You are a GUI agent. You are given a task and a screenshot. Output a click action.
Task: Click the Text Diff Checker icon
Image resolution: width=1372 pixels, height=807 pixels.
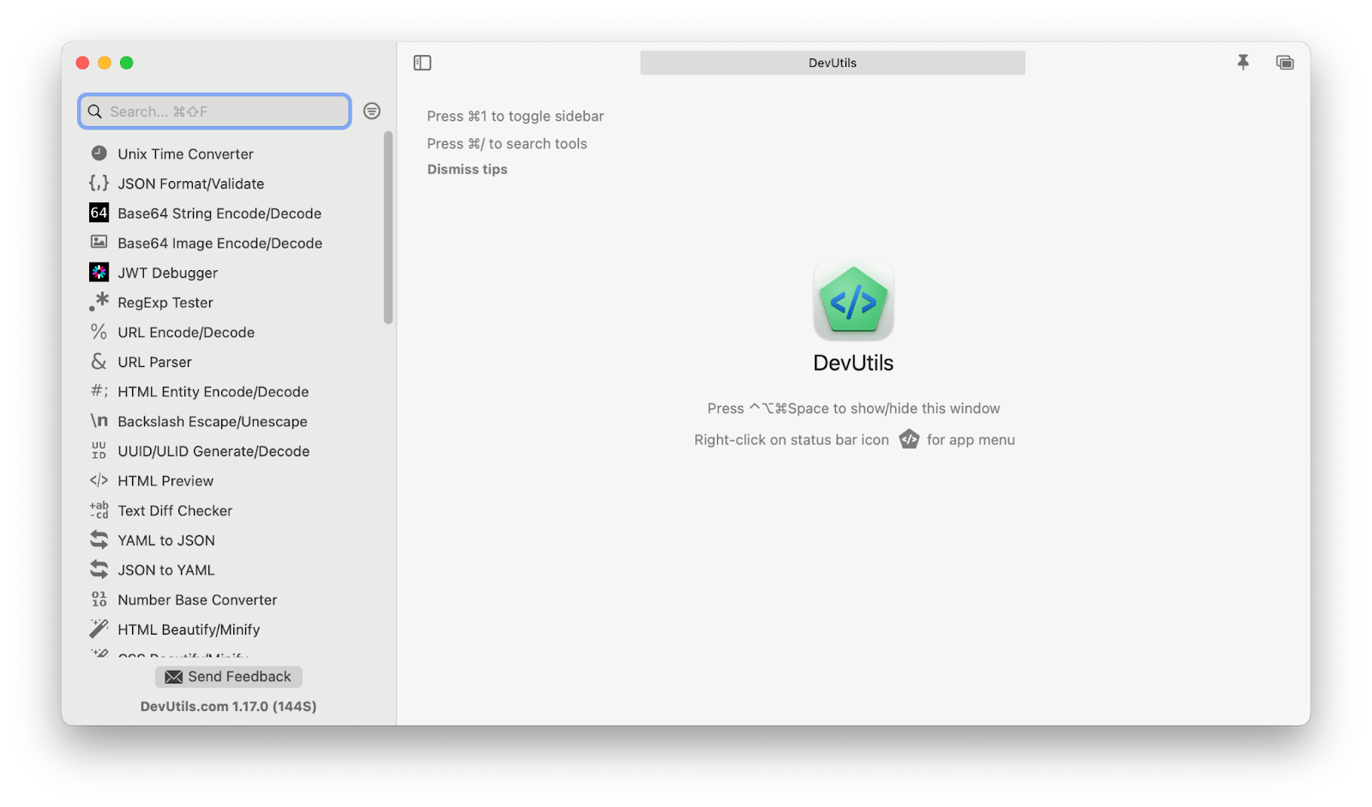[99, 510]
